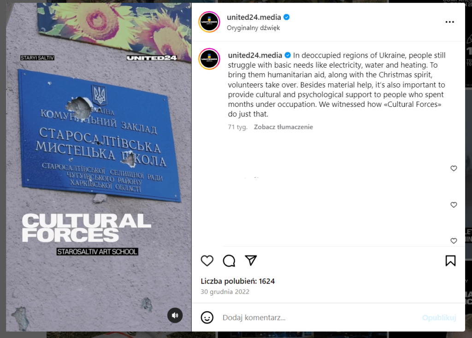
Task: Like the first comment heart
Action: coord(454,169)
